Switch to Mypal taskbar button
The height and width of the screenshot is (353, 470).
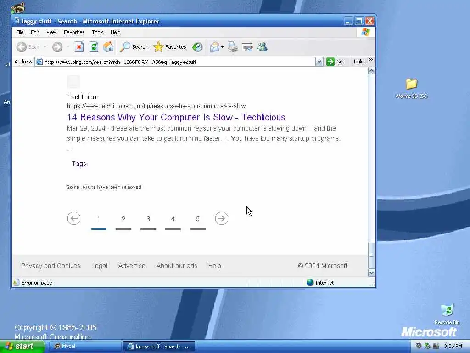(x=84, y=347)
